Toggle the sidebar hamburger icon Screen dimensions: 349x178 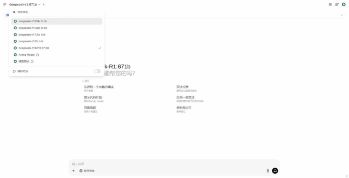[5, 5]
